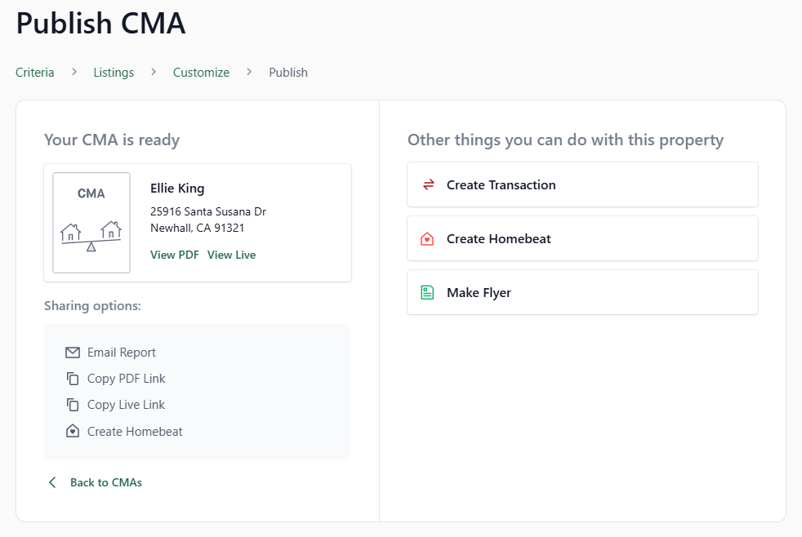Click the heart-house icon on Create Homebeat card
Screen dimensions: 802x537
[x=427, y=238]
